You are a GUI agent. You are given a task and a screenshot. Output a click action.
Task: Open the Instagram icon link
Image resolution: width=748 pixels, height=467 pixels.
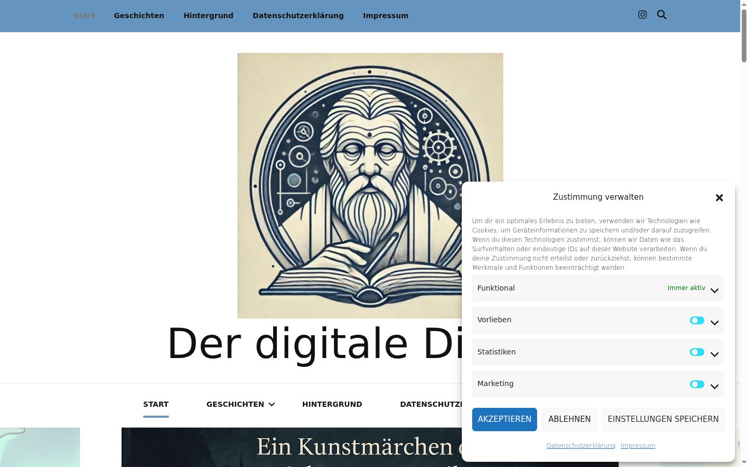[643, 15]
